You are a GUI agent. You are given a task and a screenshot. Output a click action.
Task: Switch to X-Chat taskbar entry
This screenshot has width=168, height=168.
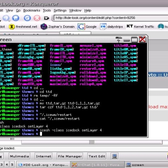(x=97, y=165)
